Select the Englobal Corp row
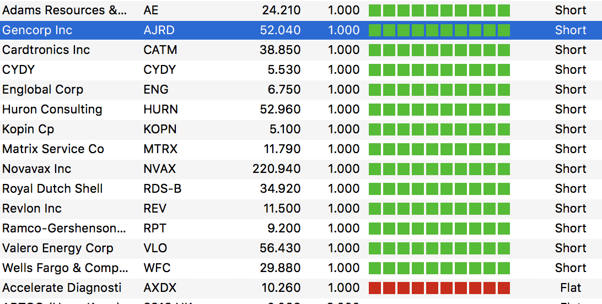The height and width of the screenshot is (304, 602). [x=301, y=90]
